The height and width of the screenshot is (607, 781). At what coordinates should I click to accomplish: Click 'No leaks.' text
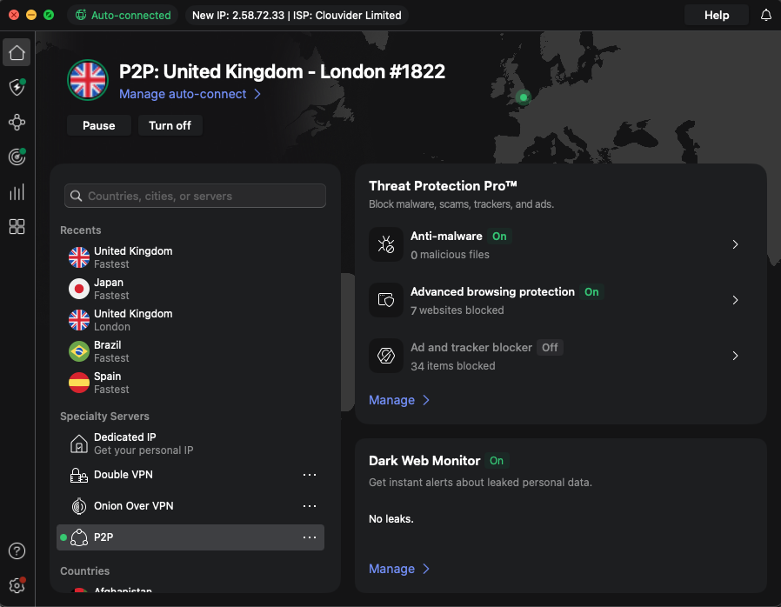[391, 519]
